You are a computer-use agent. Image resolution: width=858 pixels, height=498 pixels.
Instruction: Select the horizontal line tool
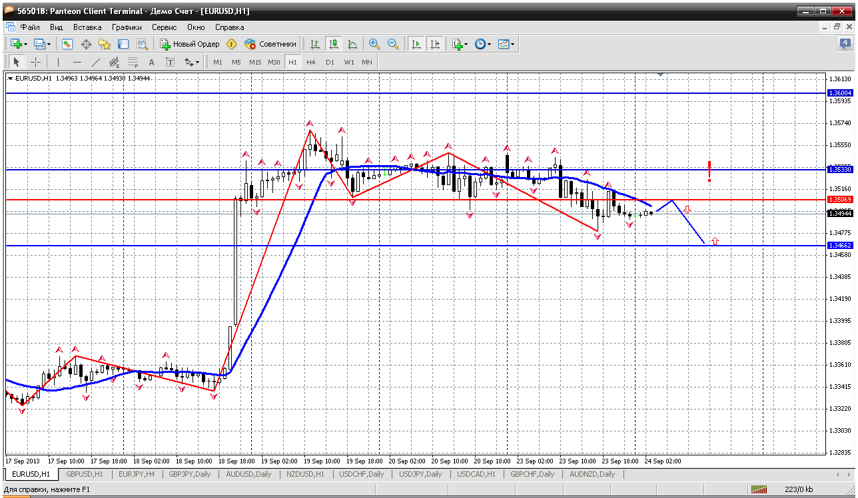point(77,62)
